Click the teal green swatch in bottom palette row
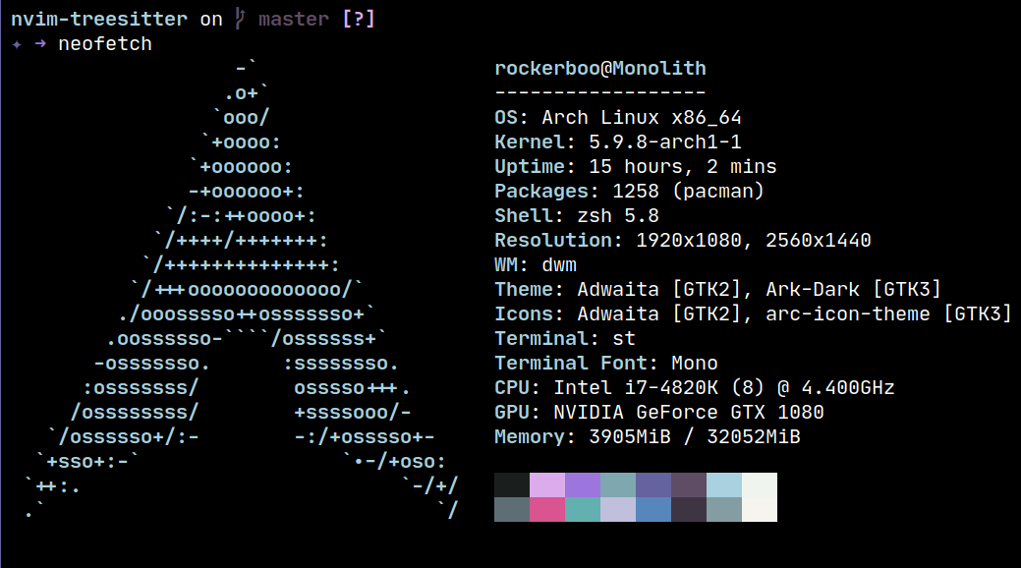Screen dimensions: 1021x568 (x=582, y=509)
